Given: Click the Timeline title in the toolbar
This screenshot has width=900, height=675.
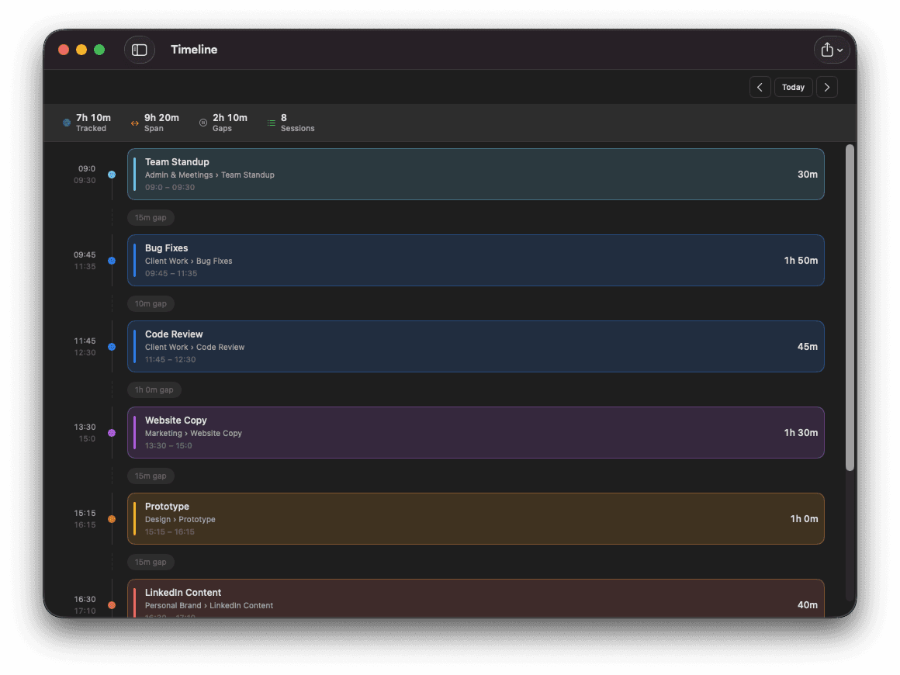Looking at the screenshot, I should coord(194,49).
